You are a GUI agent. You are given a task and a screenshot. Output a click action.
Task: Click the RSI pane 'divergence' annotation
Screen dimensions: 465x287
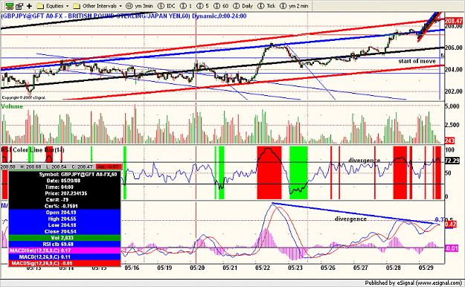tap(364, 161)
